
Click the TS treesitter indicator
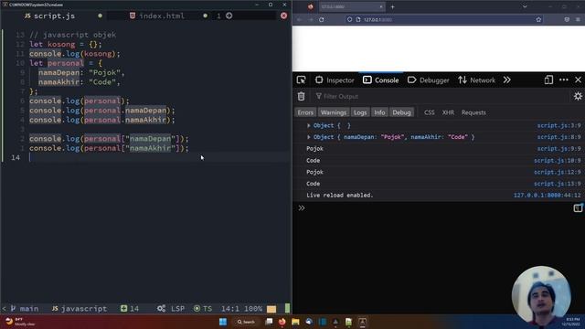click(x=203, y=309)
